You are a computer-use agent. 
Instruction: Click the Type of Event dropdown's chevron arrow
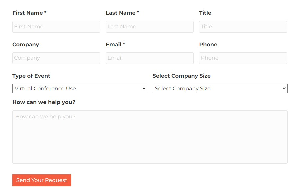click(144, 88)
